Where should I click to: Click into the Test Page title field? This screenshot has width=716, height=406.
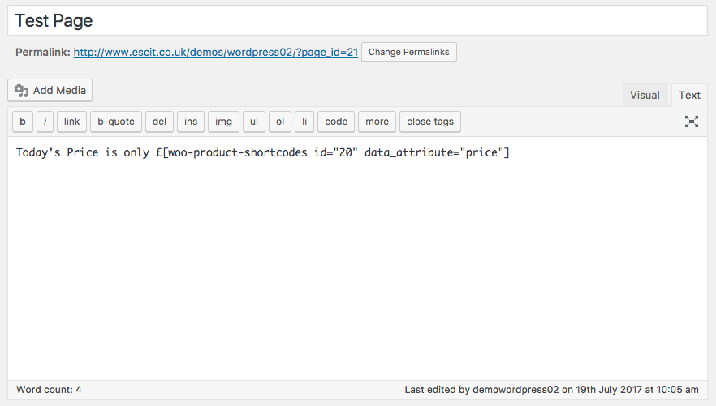tap(357, 21)
